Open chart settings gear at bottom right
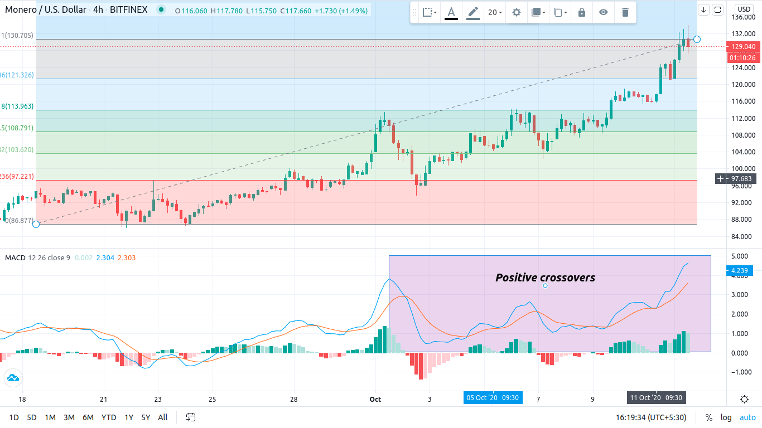Screen dimensions: 762x428 click(744, 399)
